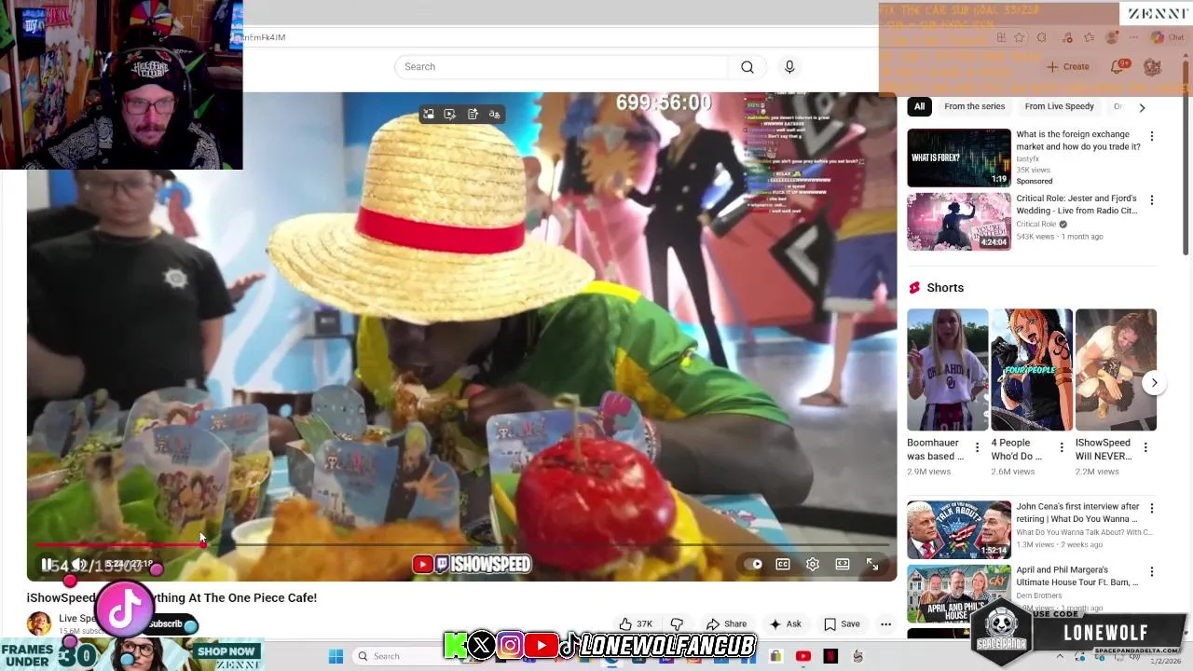Screen dimensions: 1193x671
Task: Enter fullscreen with the player fullscreen icon
Action: tap(872, 564)
